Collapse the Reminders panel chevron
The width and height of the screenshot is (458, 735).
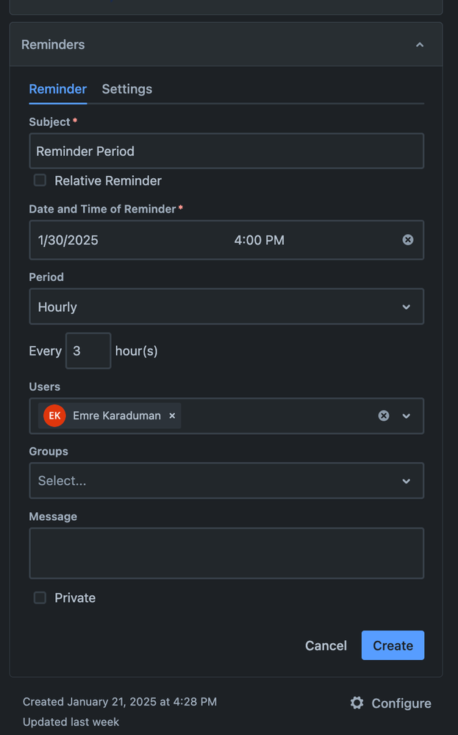[x=420, y=45]
